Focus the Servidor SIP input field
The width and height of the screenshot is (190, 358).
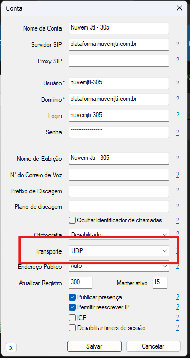tap(119, 44)
